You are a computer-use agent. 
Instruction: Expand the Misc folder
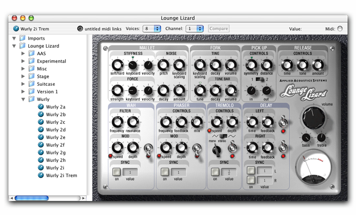(23, 69)
